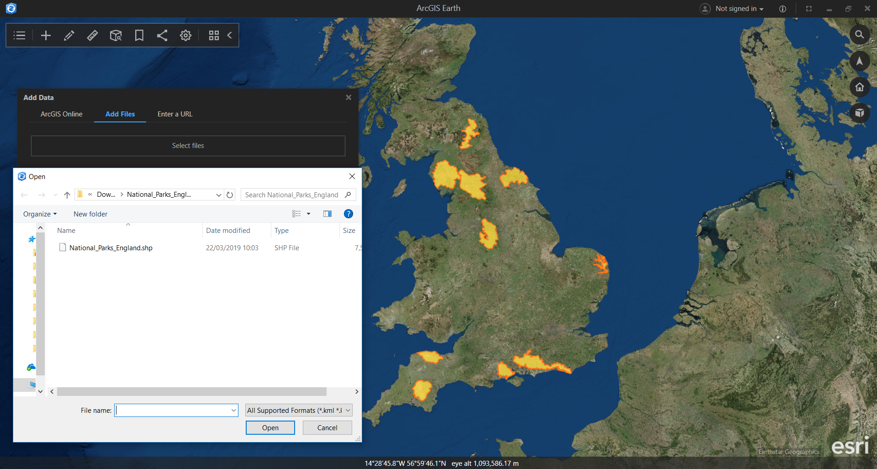Click the map Search magnifier button
This screenshot has width=877, height=469.
pos(859,35)
